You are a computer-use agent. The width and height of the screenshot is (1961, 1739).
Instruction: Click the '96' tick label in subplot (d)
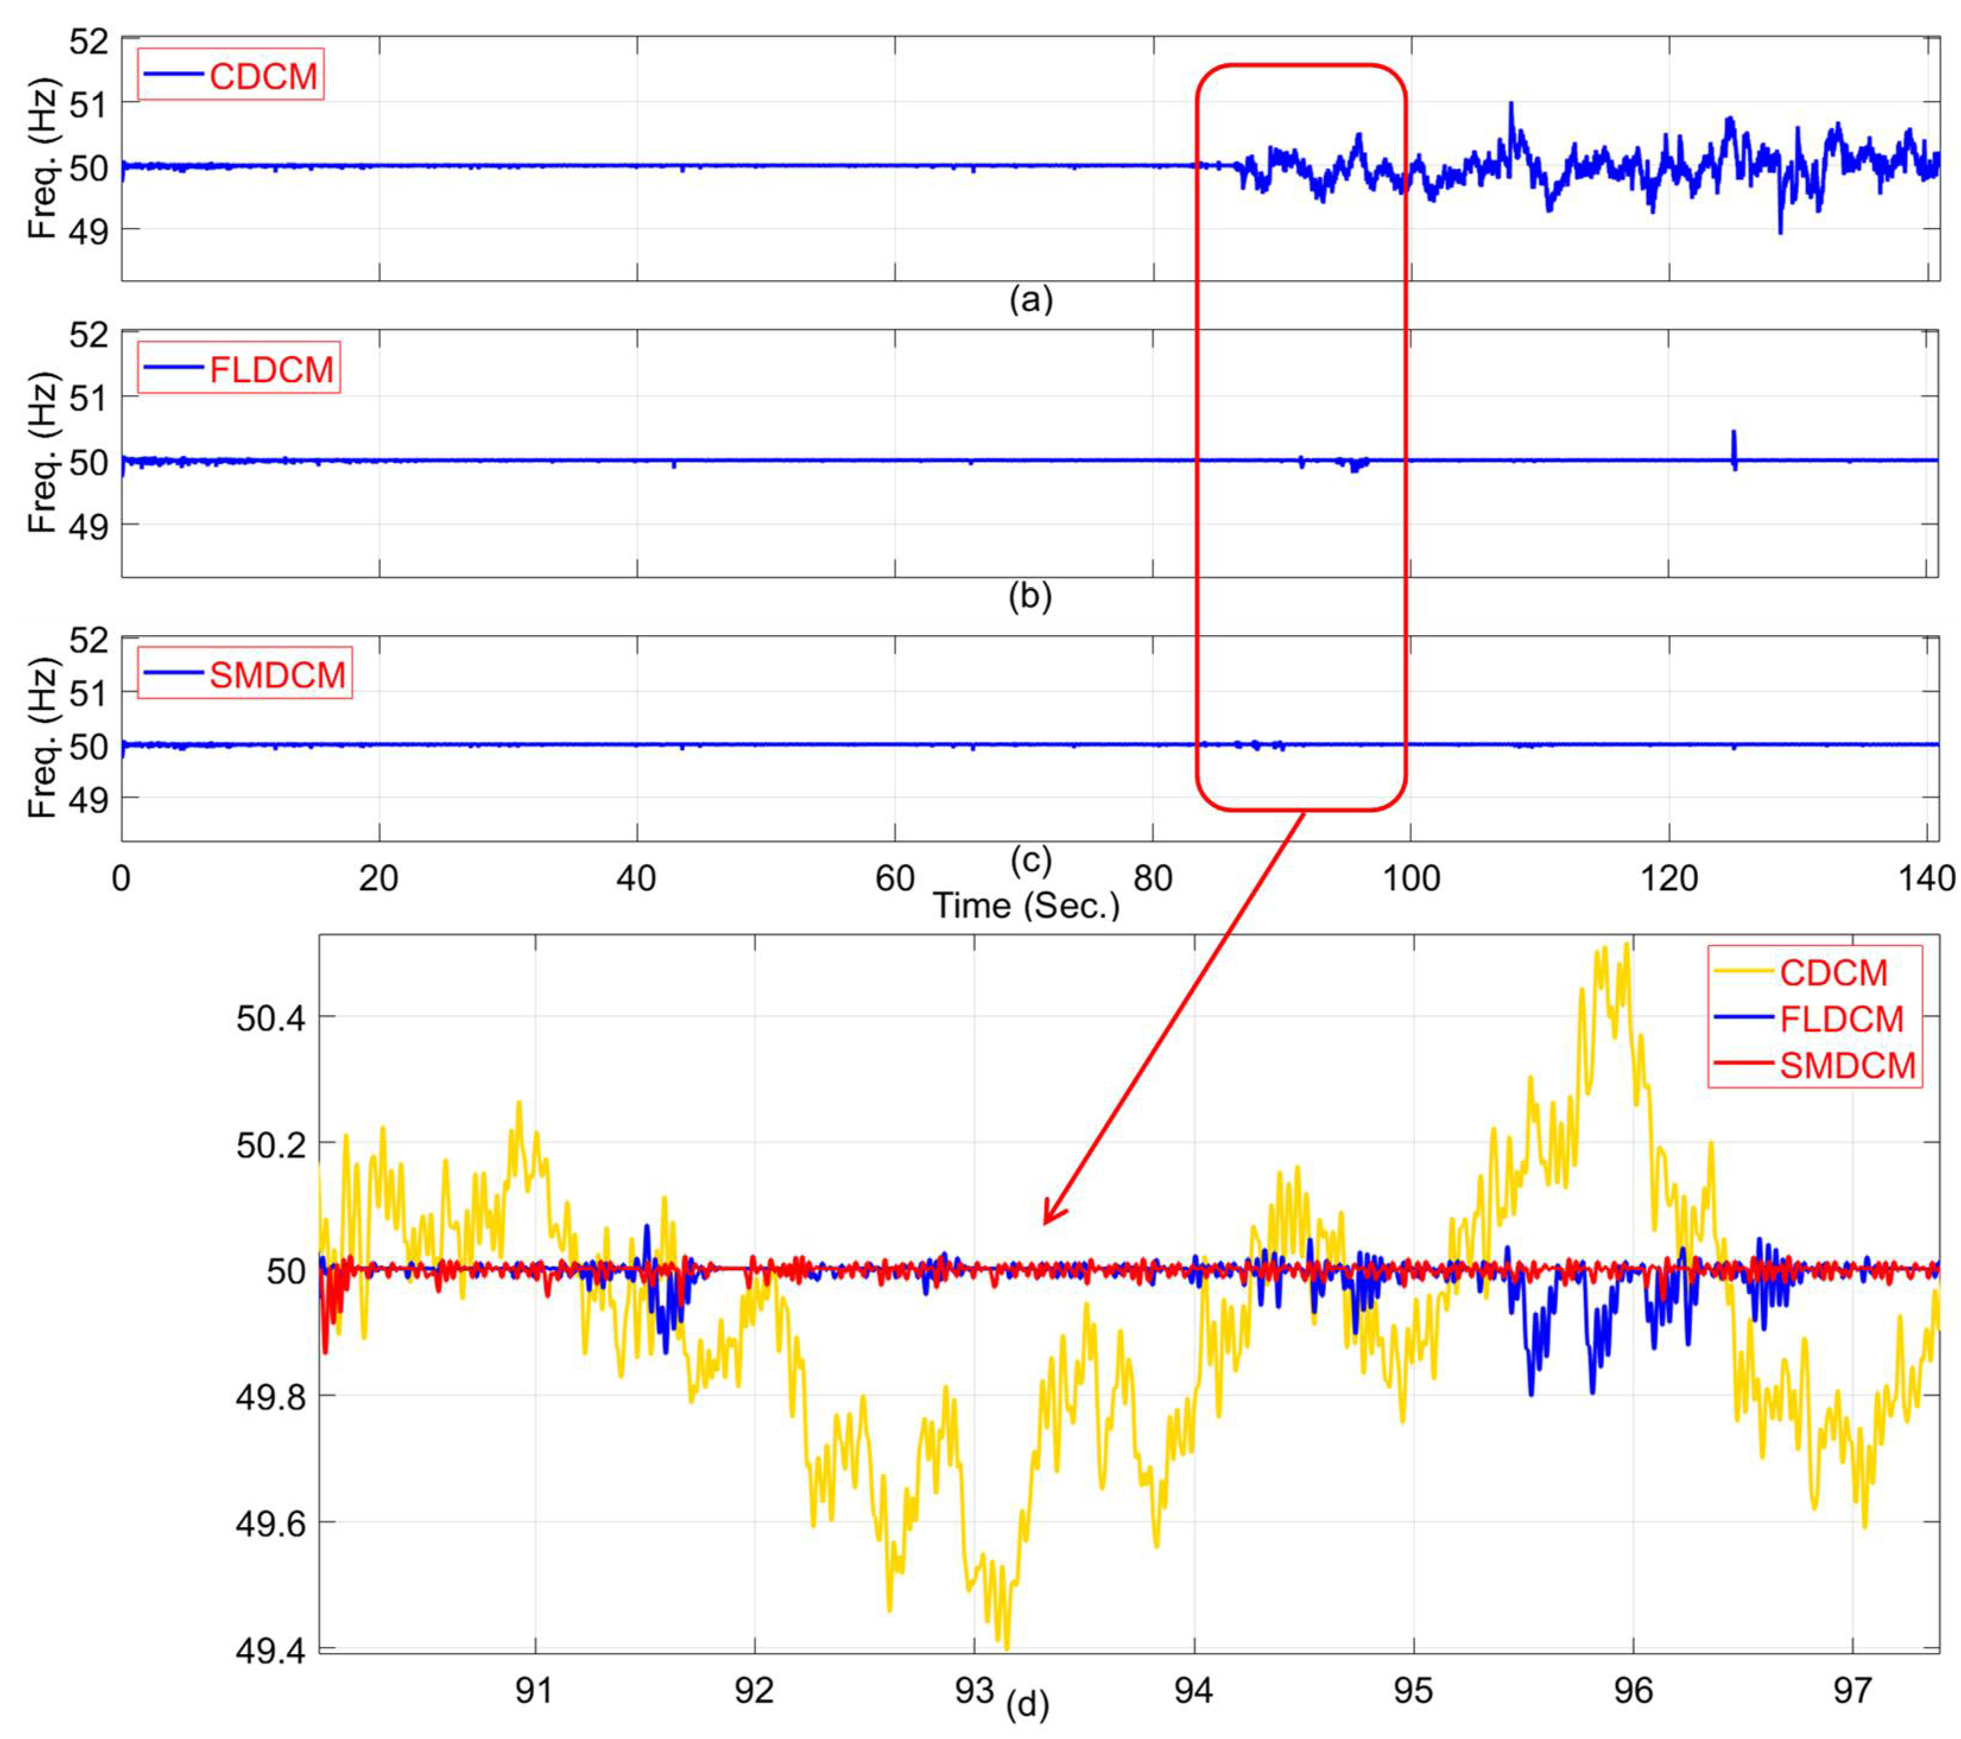[1633, 1689]
